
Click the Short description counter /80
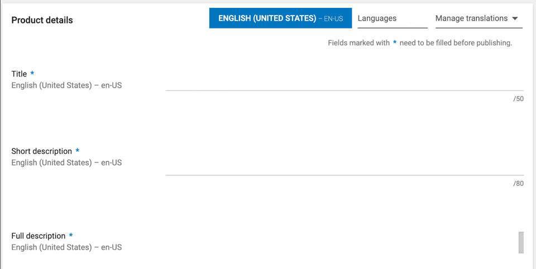pyautogui.click(x=518, y=183)
